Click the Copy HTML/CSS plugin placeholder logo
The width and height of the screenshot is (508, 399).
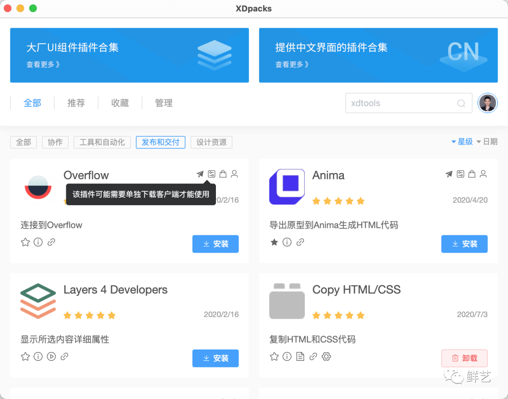287,301
